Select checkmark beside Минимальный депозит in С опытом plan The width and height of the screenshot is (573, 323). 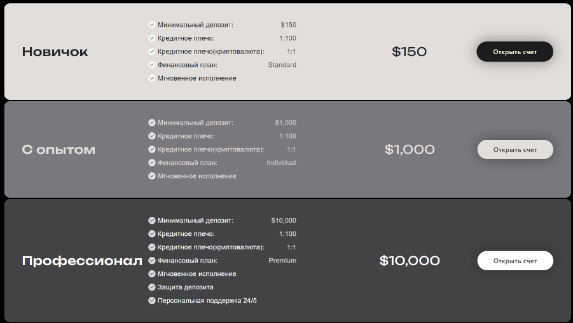pyautogui.click(x=152, y=123)
